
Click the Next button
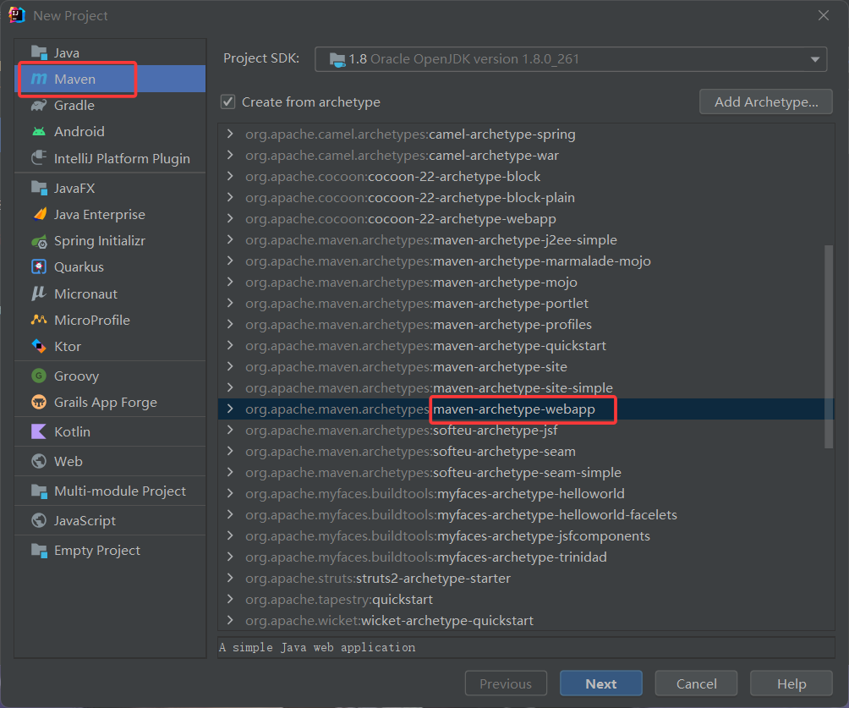[x=601, y=683]
